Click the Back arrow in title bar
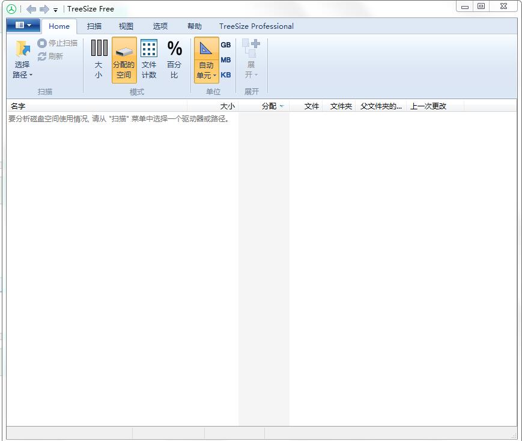 pos(31,9)
